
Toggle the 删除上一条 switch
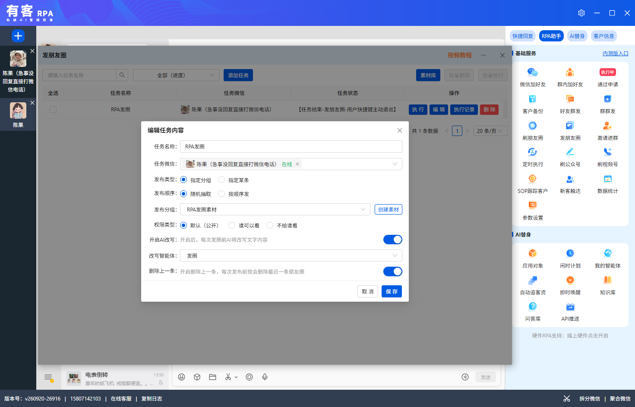tap(393, 271)
